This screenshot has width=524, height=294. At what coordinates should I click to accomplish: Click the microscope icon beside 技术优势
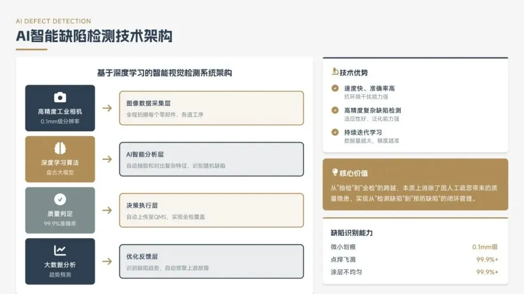click(x=335, y=73)
